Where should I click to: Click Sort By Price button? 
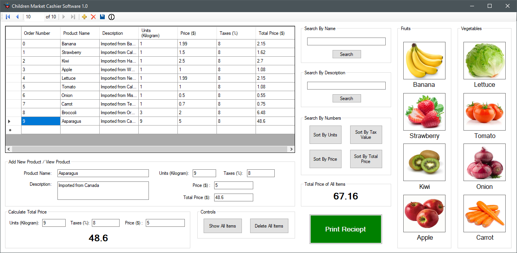pos(326,159)
